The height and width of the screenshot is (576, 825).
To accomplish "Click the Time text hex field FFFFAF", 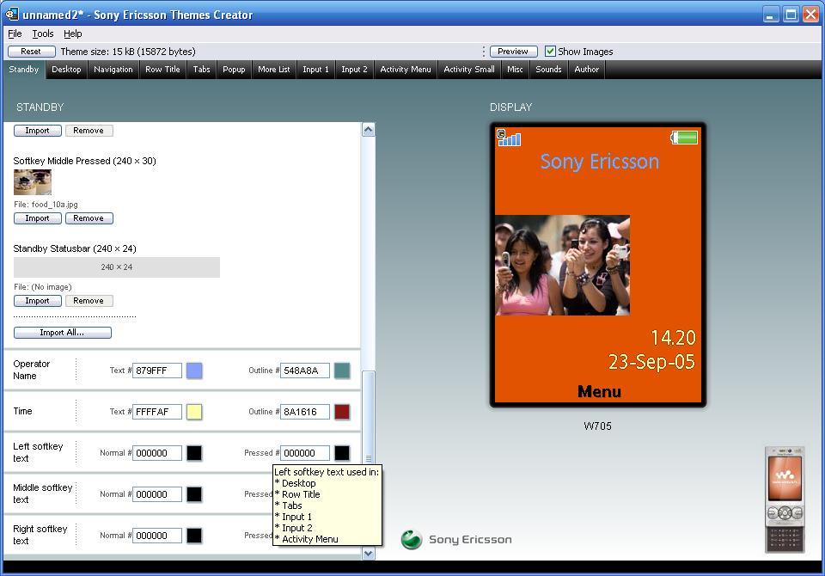I will click(156, 412).
